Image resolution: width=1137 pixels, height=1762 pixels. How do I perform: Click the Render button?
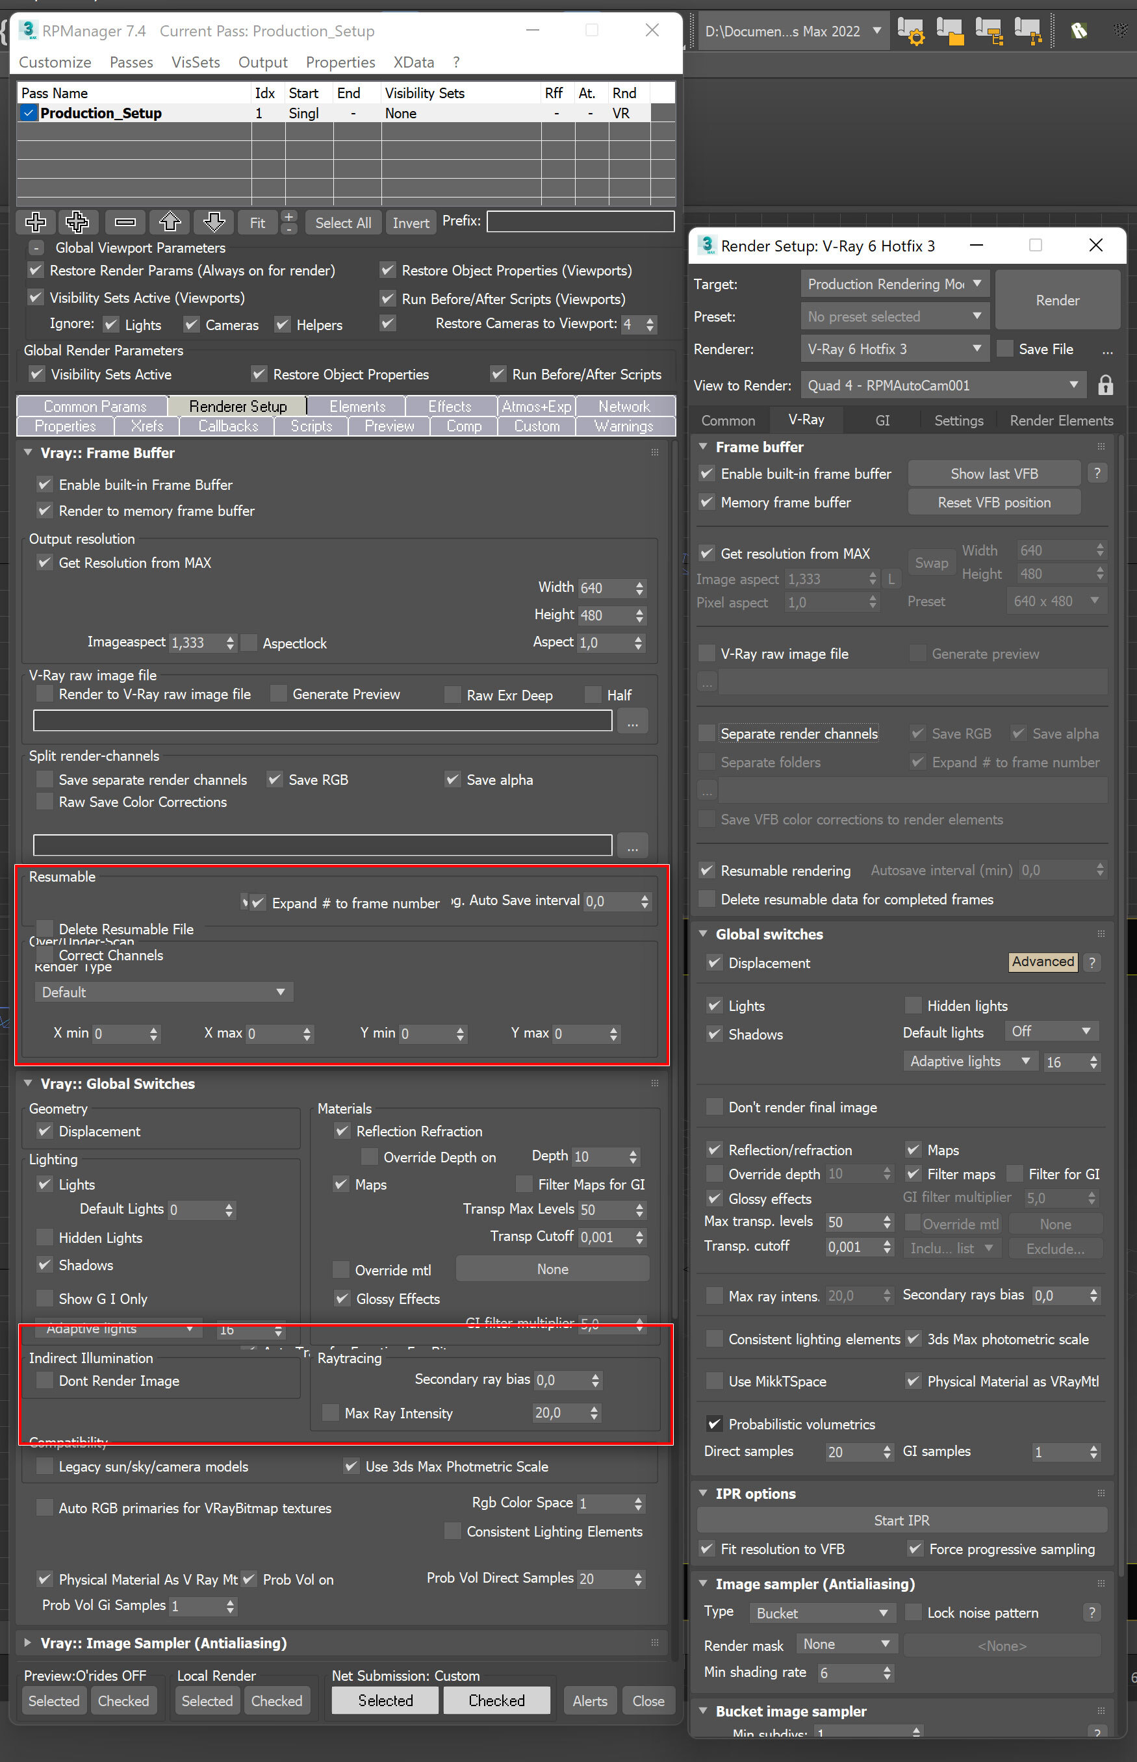click(x=1057, y=300)
